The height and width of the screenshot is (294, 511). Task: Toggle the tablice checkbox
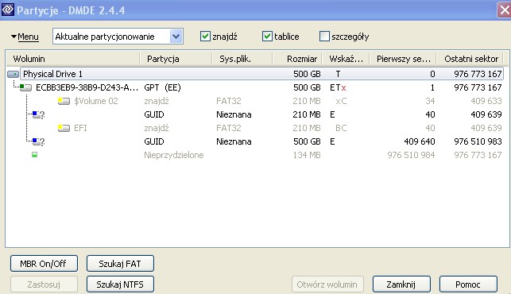point(267,37)
